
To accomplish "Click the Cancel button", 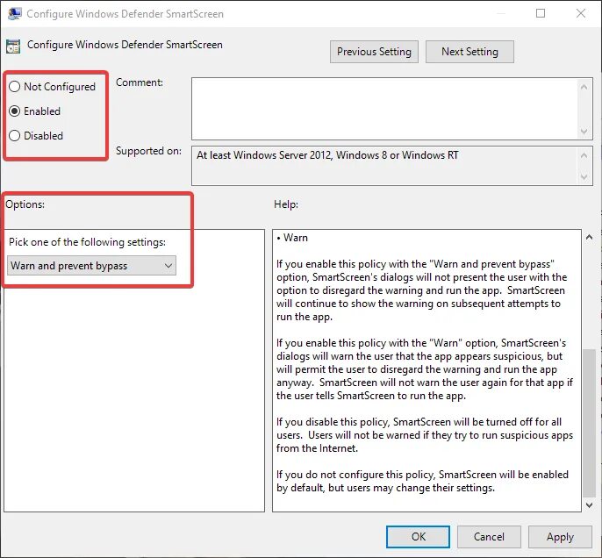I will coord(489,537).
